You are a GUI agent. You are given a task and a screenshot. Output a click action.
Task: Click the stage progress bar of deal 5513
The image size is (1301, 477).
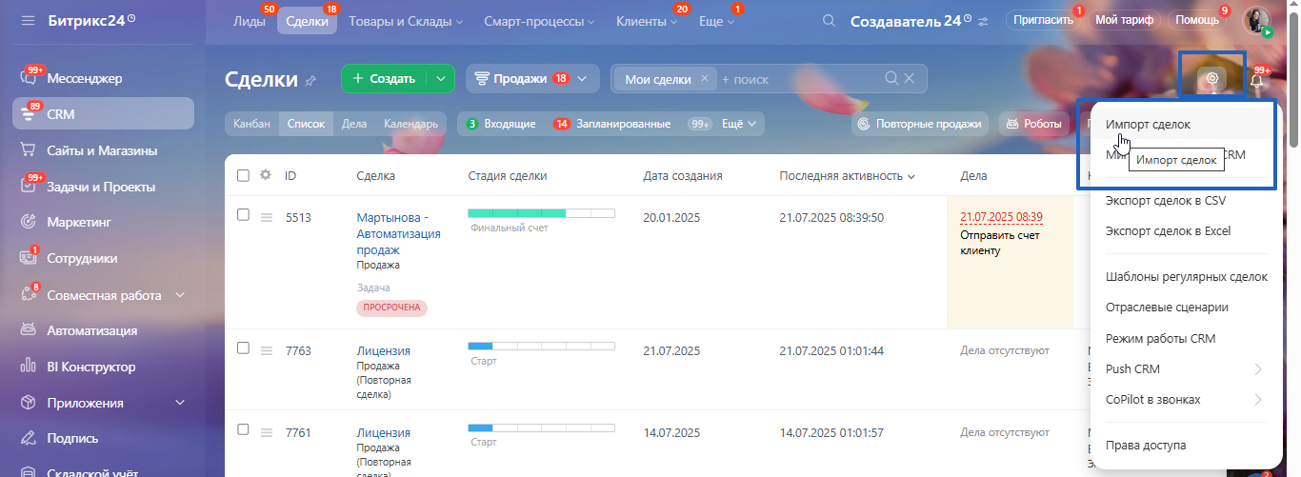point(541,211)
